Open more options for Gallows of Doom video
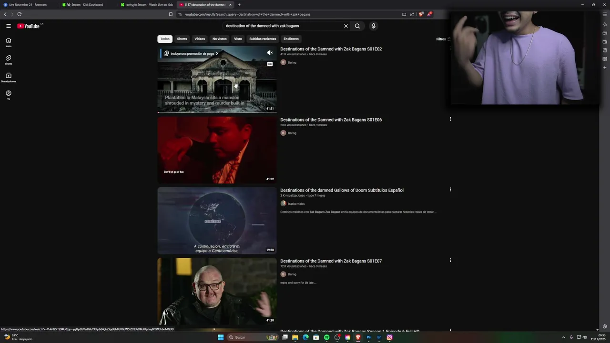This screenshot has width=610, height=343. [450, 190]
